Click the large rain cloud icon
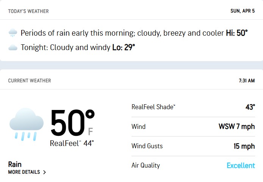The image size is (263, 182). [26, 124]
